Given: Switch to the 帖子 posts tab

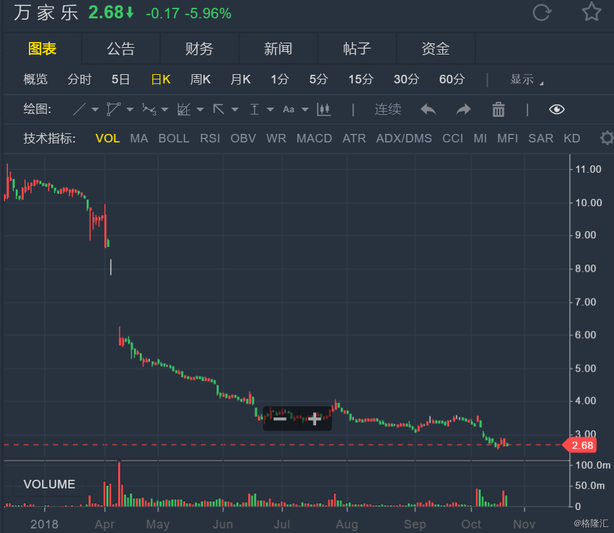Looking at the screenshot, I should click(357, 49).
